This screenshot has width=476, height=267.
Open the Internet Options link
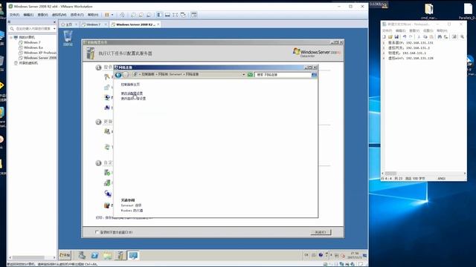click(131, 205)
